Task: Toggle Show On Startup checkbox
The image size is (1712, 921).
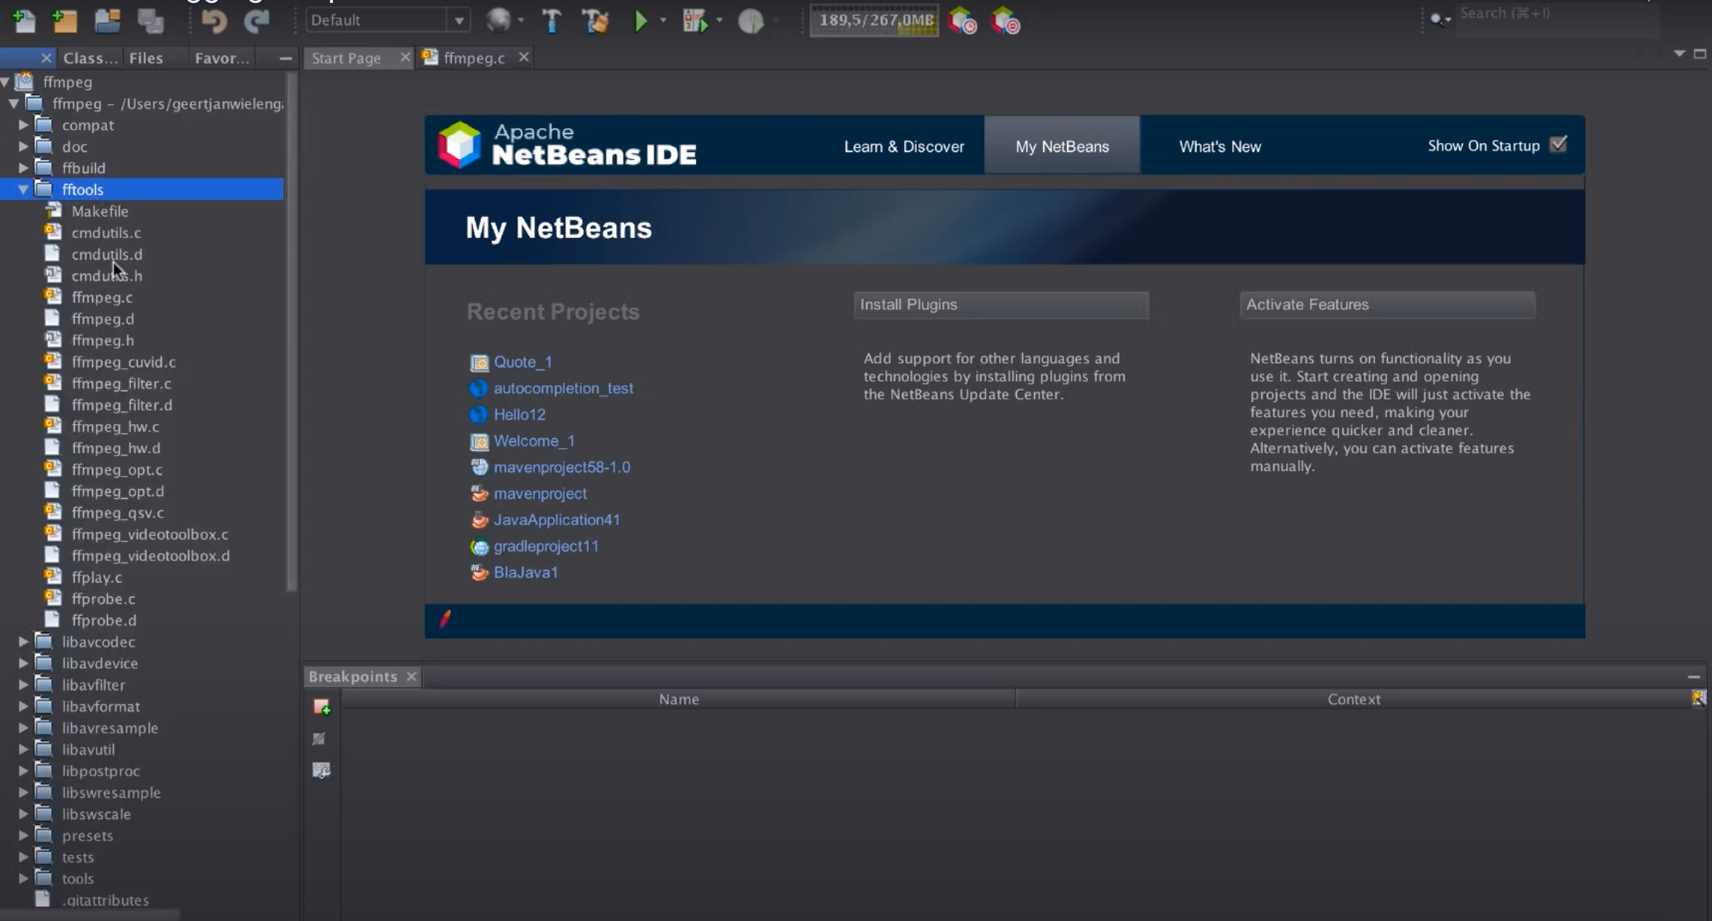Action: [1558, 144]
